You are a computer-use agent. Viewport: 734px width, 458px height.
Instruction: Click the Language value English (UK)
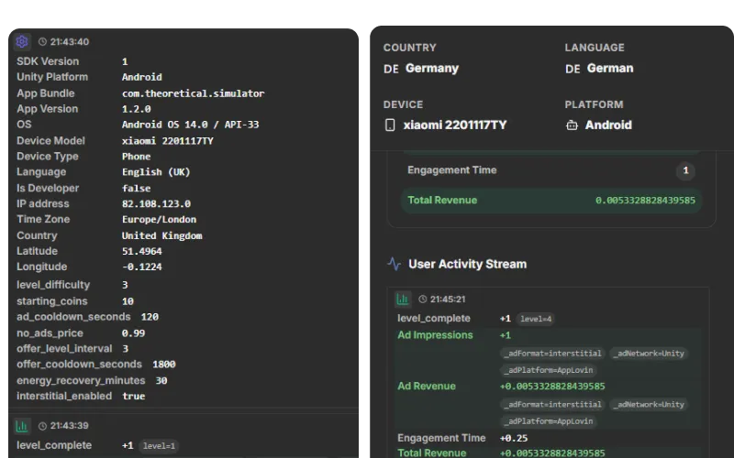(x=156, y=172)
